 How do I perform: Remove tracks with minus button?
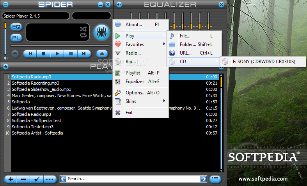pos(23,179)
